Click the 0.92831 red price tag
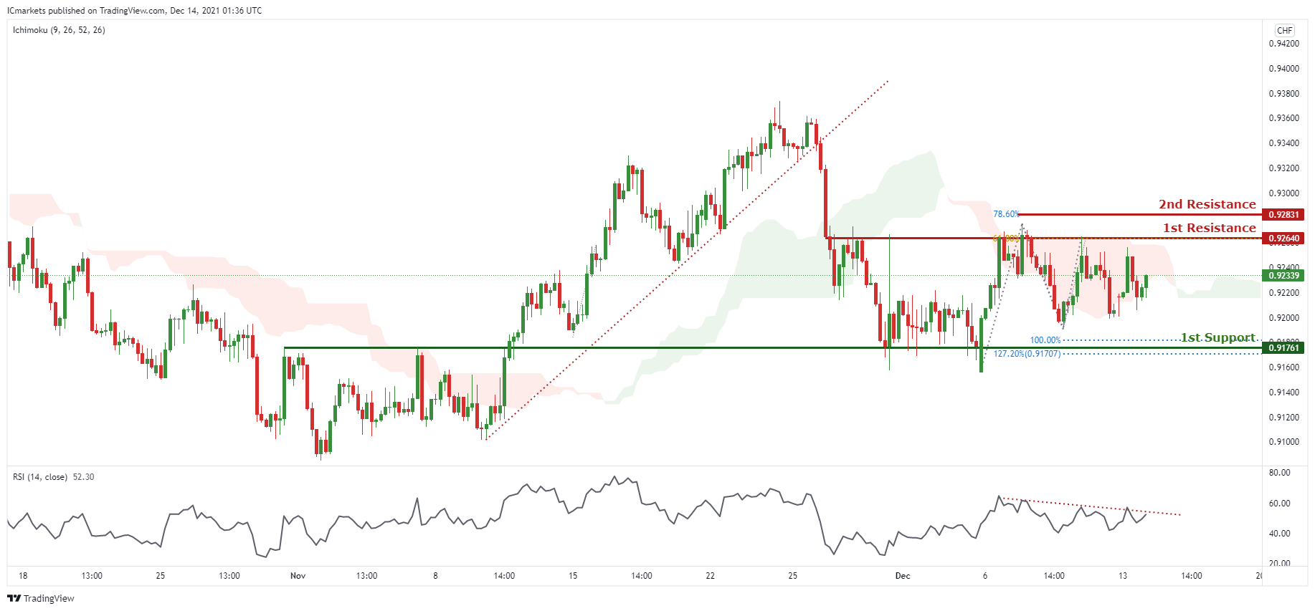The width and height of the screenshot is (1315, 611). pos(1283,214)
